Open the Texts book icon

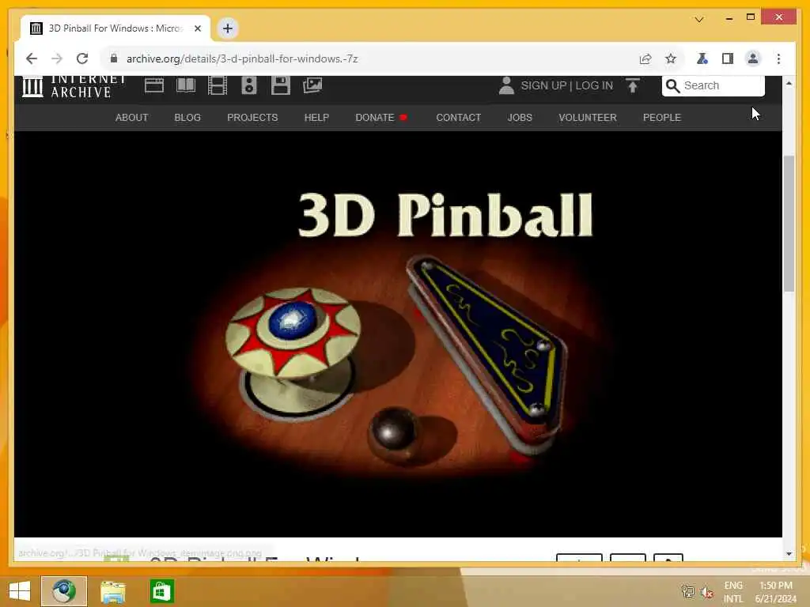(186, 85)
